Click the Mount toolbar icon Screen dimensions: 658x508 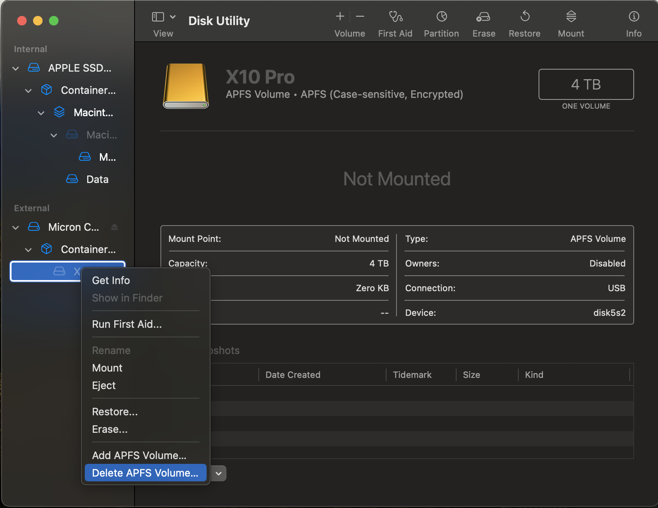coord(570,22)
